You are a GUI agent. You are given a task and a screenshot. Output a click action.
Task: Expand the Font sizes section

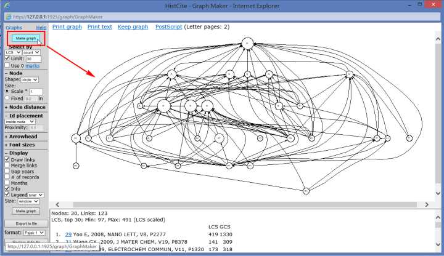pos(20,145)
